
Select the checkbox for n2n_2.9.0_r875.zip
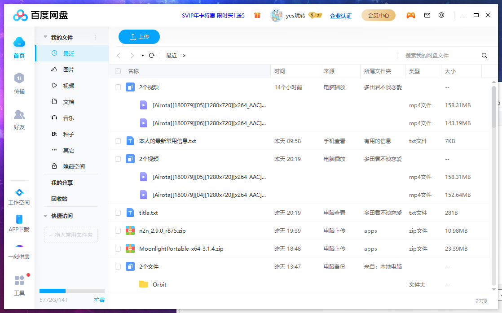pos(117,230)
